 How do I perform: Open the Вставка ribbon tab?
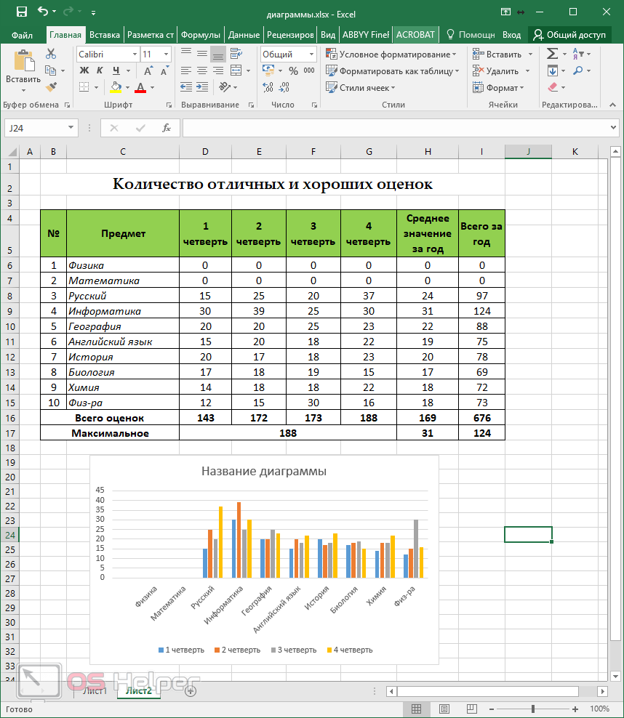105,34
